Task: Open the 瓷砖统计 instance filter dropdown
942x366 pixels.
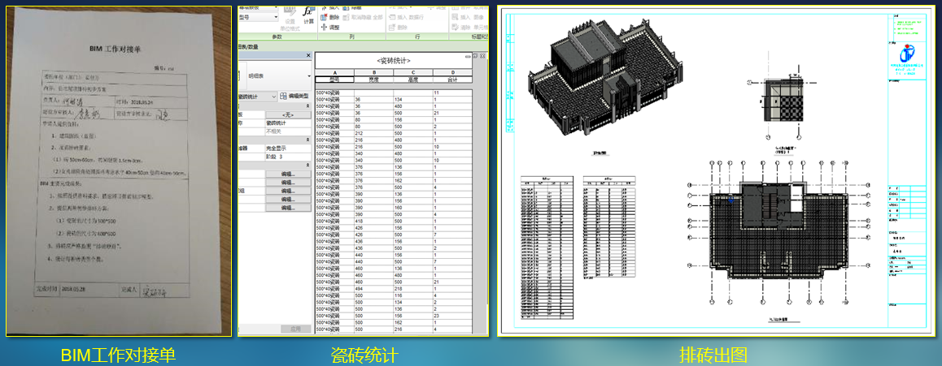Action: coord(274,97)
